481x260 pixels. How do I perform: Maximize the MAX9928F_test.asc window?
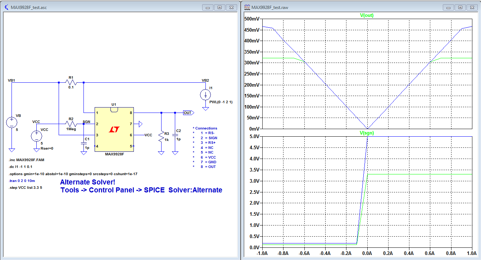(220, 7)
